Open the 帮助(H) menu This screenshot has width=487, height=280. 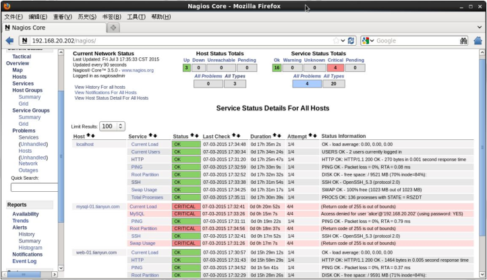(x=161, y=17)
